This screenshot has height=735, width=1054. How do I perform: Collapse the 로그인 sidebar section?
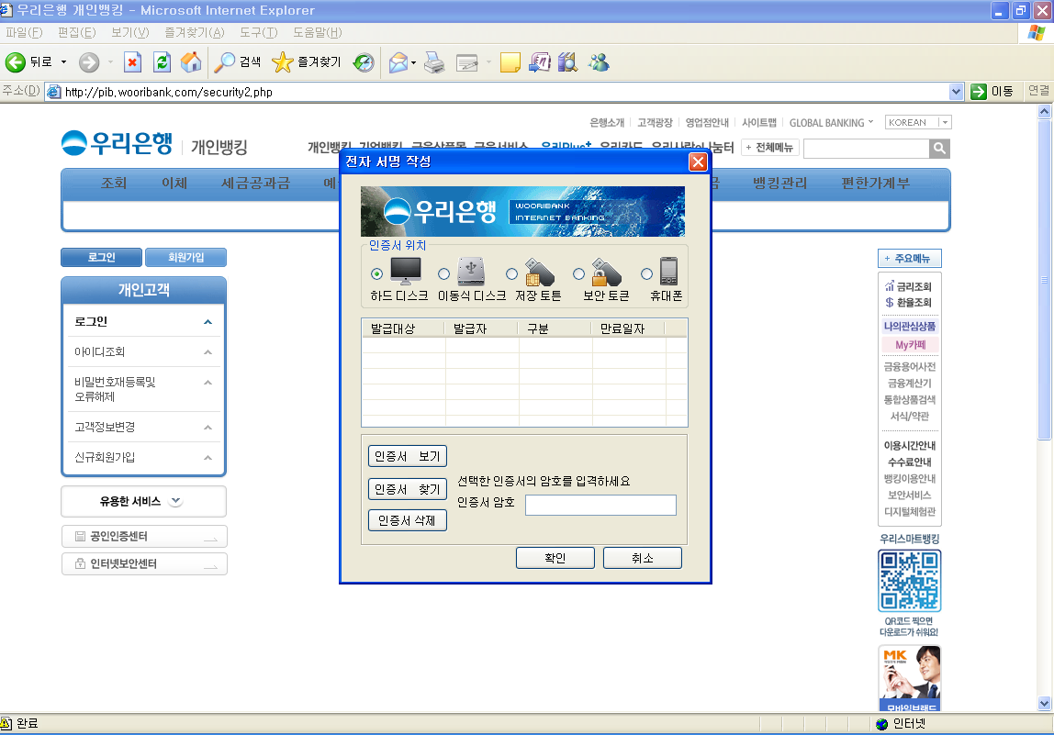tap(207, 322)
